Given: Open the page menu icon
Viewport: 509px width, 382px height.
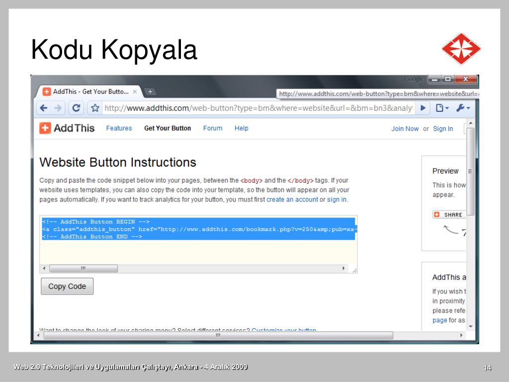Looking at the screenshot, I should (442, 108).
